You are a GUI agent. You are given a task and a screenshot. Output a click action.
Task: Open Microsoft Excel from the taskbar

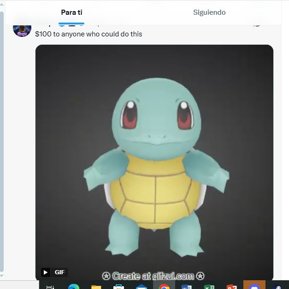click(x=209, y=287)
